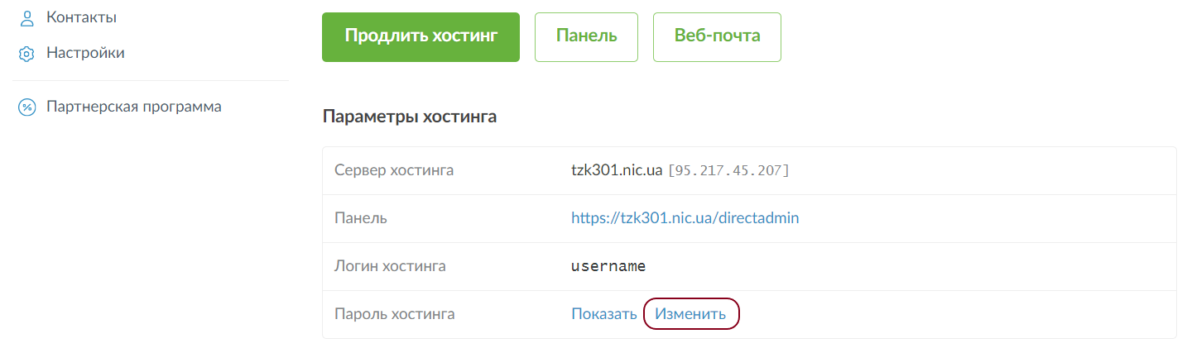
Task: Click the outlined Панель button
Action: click(586, 36)
